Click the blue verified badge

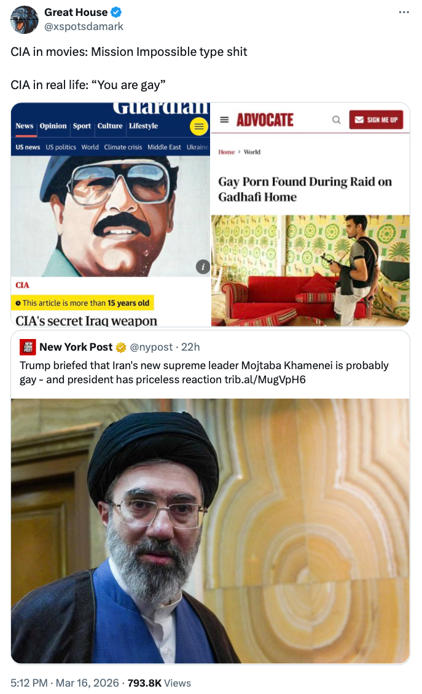tap(116, 12)
